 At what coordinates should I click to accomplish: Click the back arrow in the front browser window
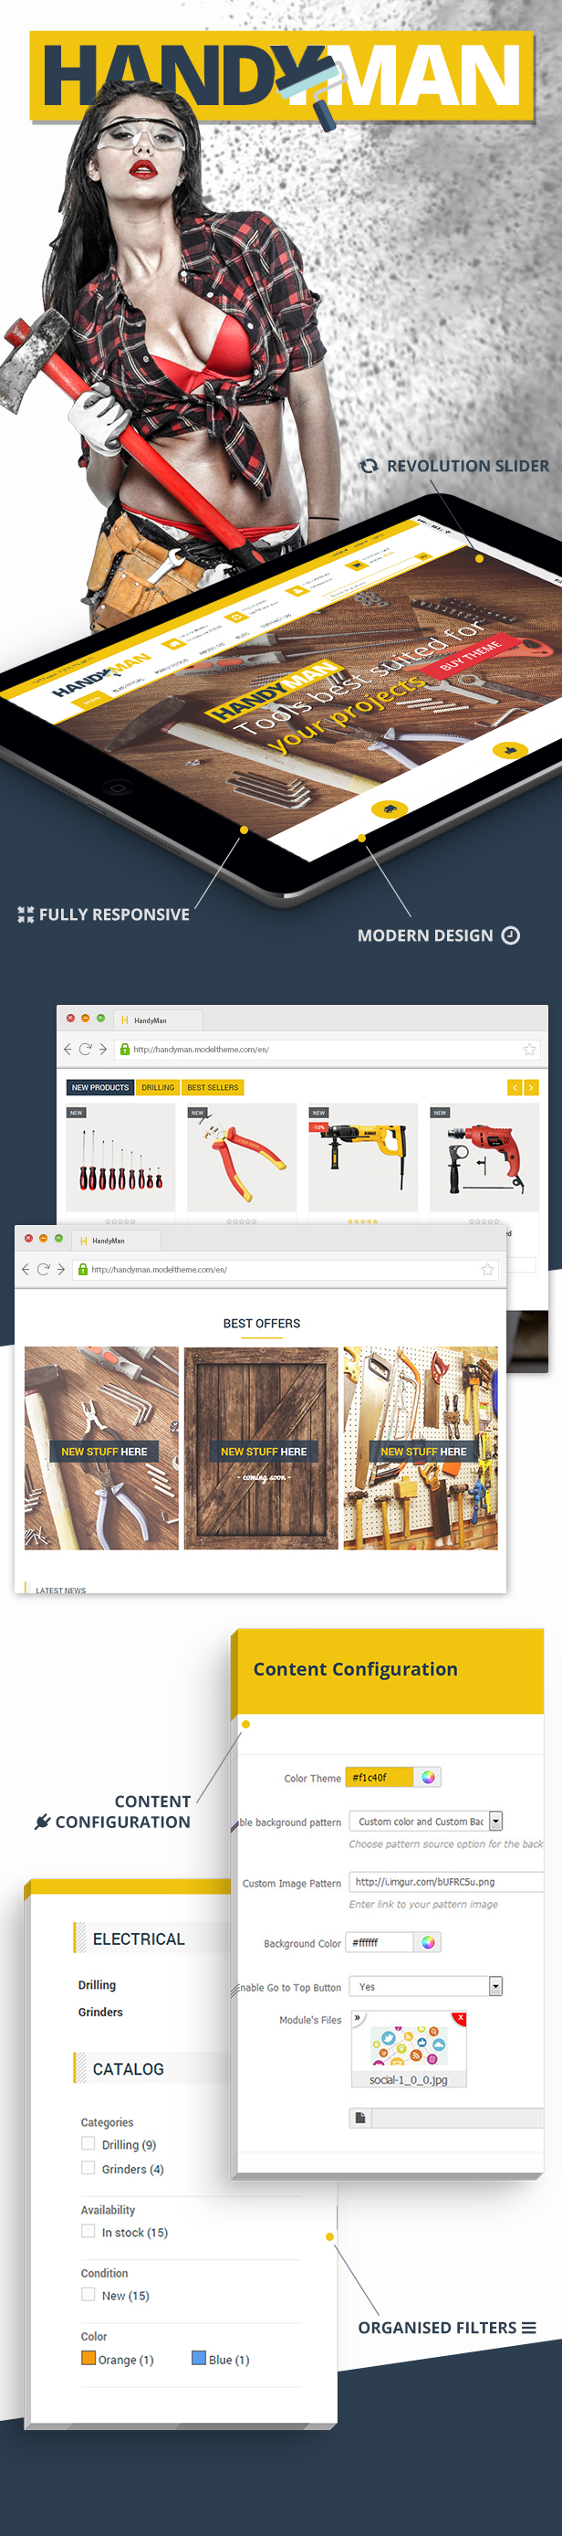[26, 1269]
